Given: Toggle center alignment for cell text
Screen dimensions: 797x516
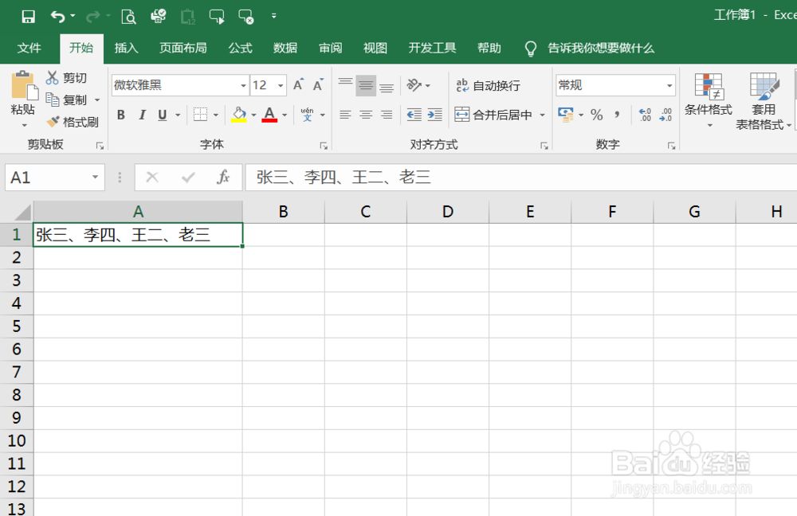Looking at the screenshot, I should [365, 115].
